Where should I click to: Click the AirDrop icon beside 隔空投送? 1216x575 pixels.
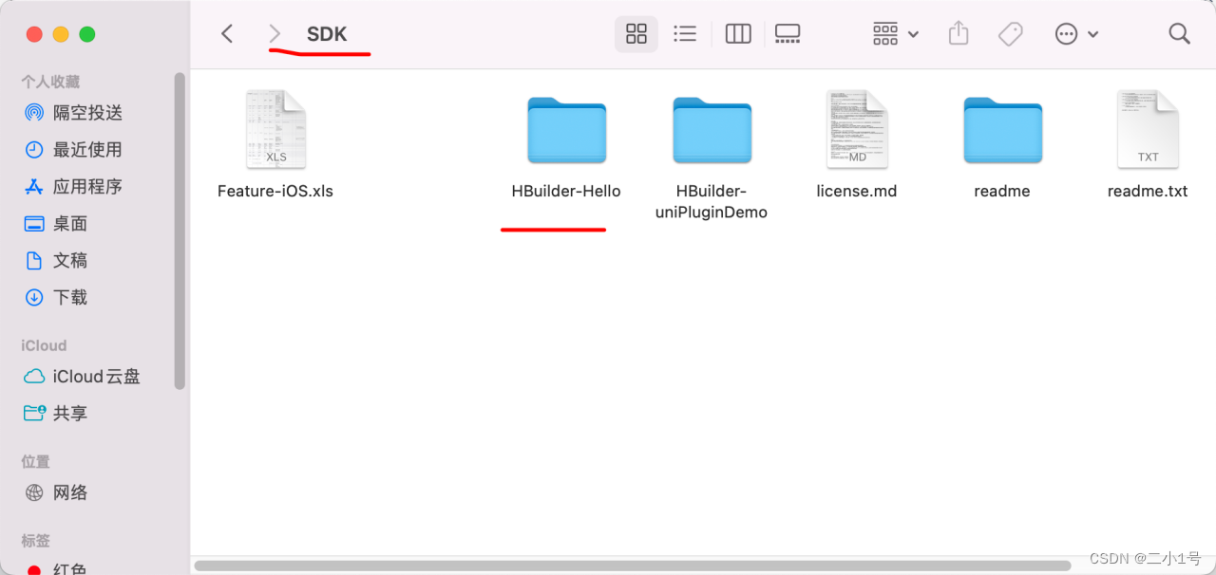(34, 113)
